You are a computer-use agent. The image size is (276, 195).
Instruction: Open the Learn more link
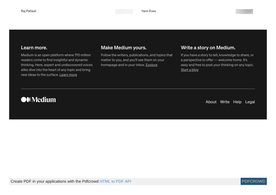[68, 75]
